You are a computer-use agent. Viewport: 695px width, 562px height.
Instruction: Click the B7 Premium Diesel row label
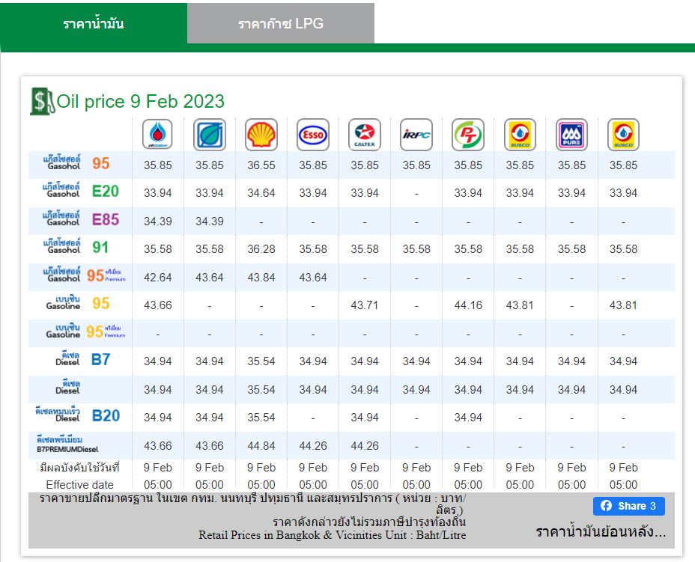(x=67, y=445)
